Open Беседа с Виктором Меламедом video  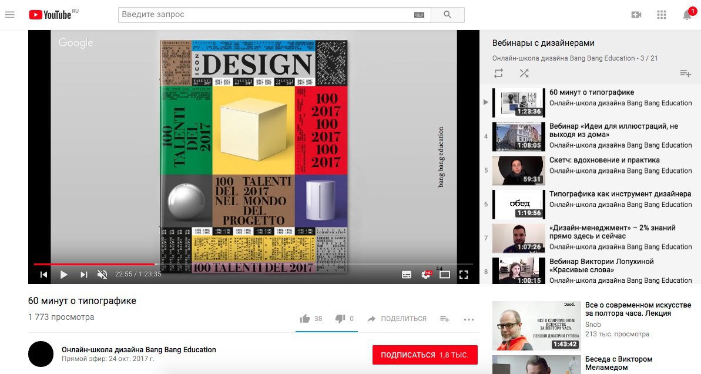tap(619, 363)
